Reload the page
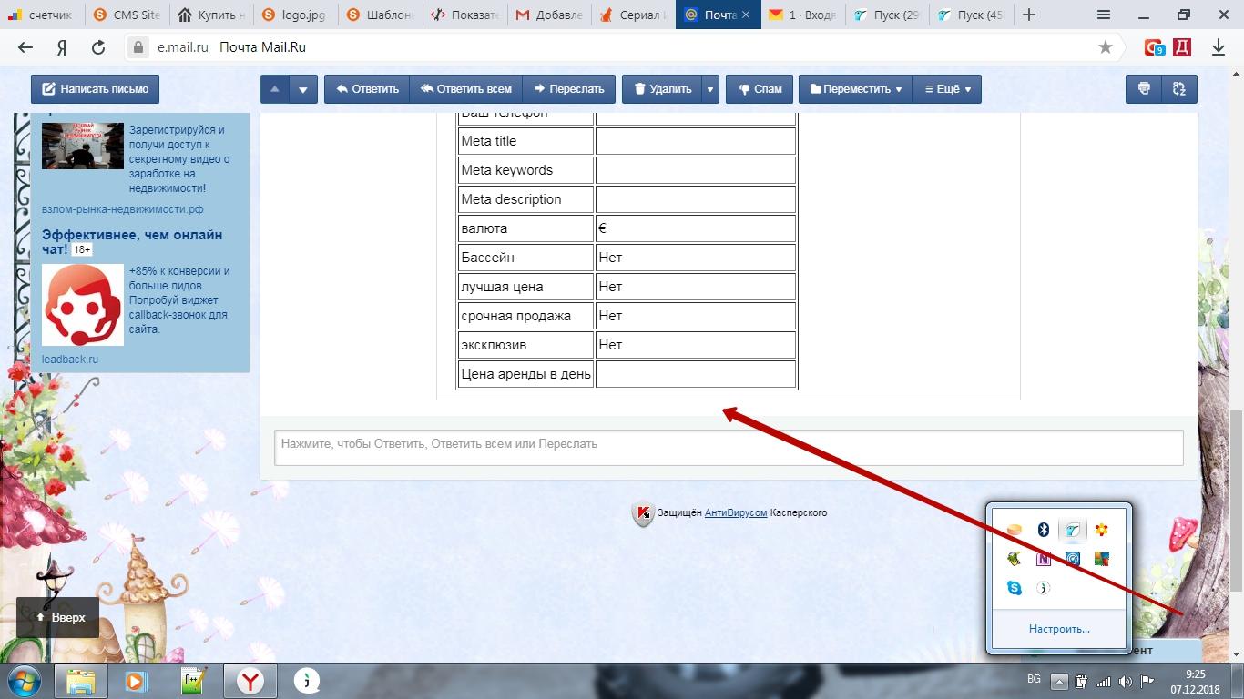Screen dimensions: 1244x699 [98, 47]
